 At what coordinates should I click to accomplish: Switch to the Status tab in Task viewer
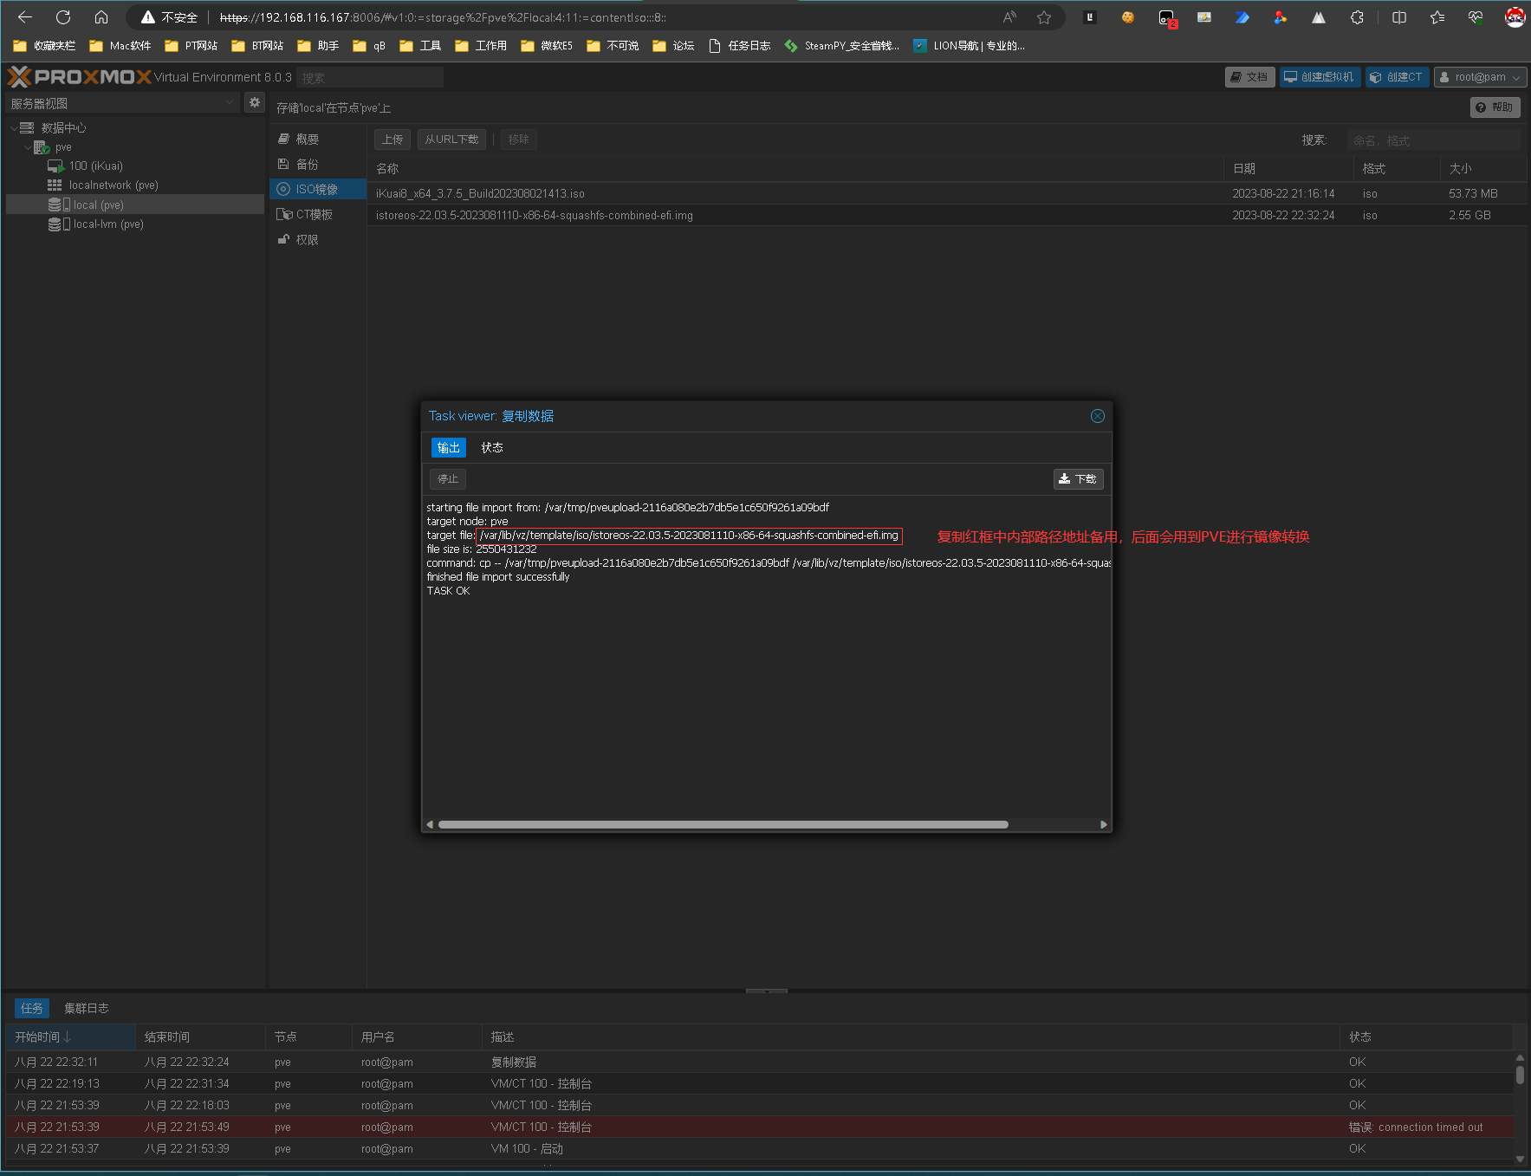492,448
